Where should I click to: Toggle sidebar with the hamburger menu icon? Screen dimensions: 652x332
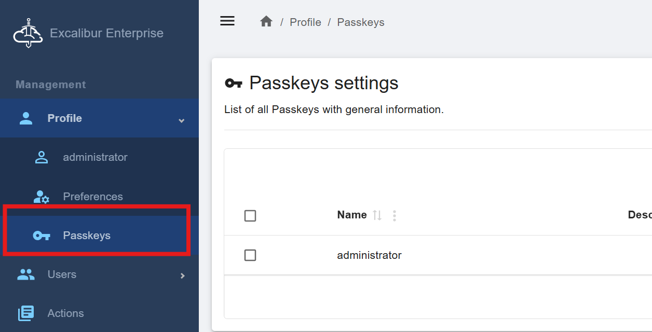pos(227,21)
